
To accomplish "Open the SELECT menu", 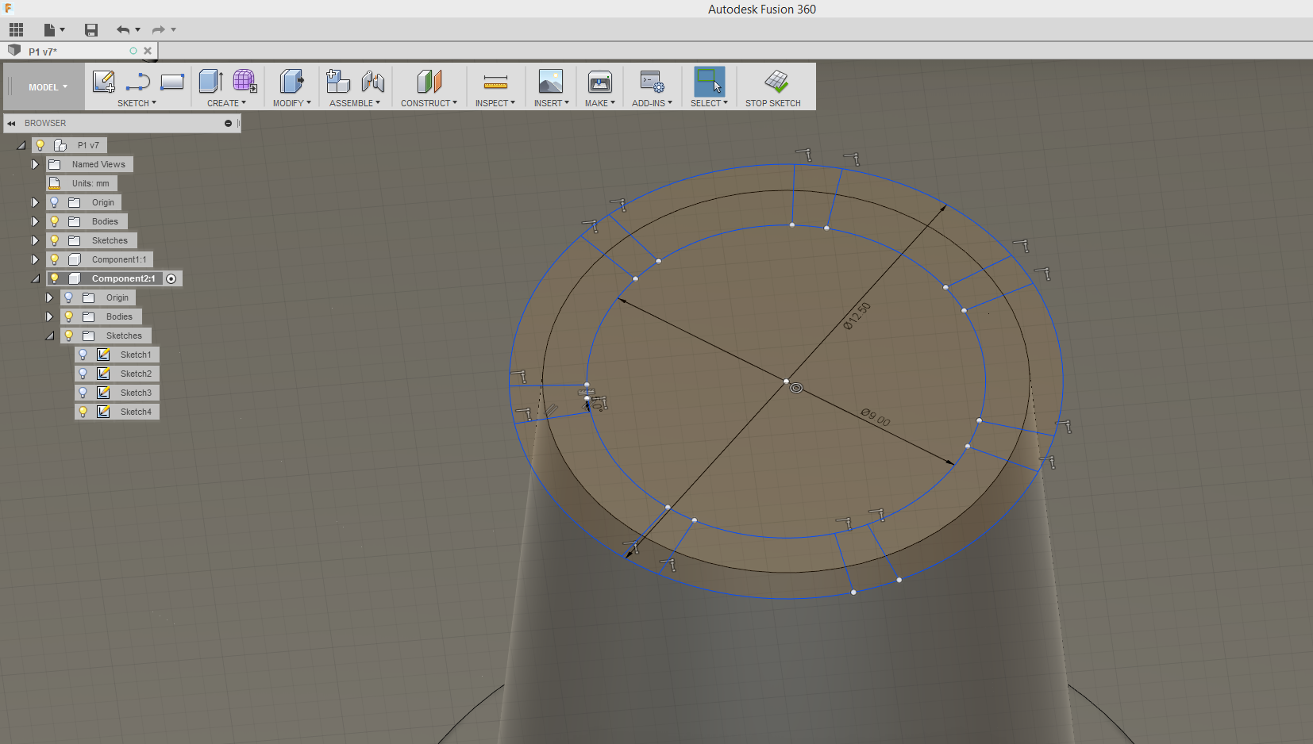I will click(x=709, y=103).
